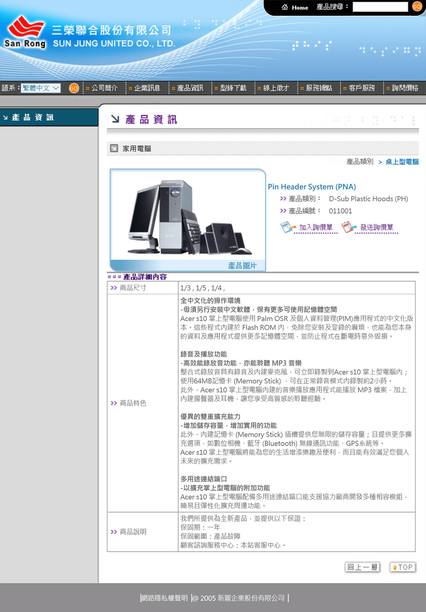The image size is (426, 612).
Task: Click the 桌上型電腦 category link
Action: click(x=402, y=162)
